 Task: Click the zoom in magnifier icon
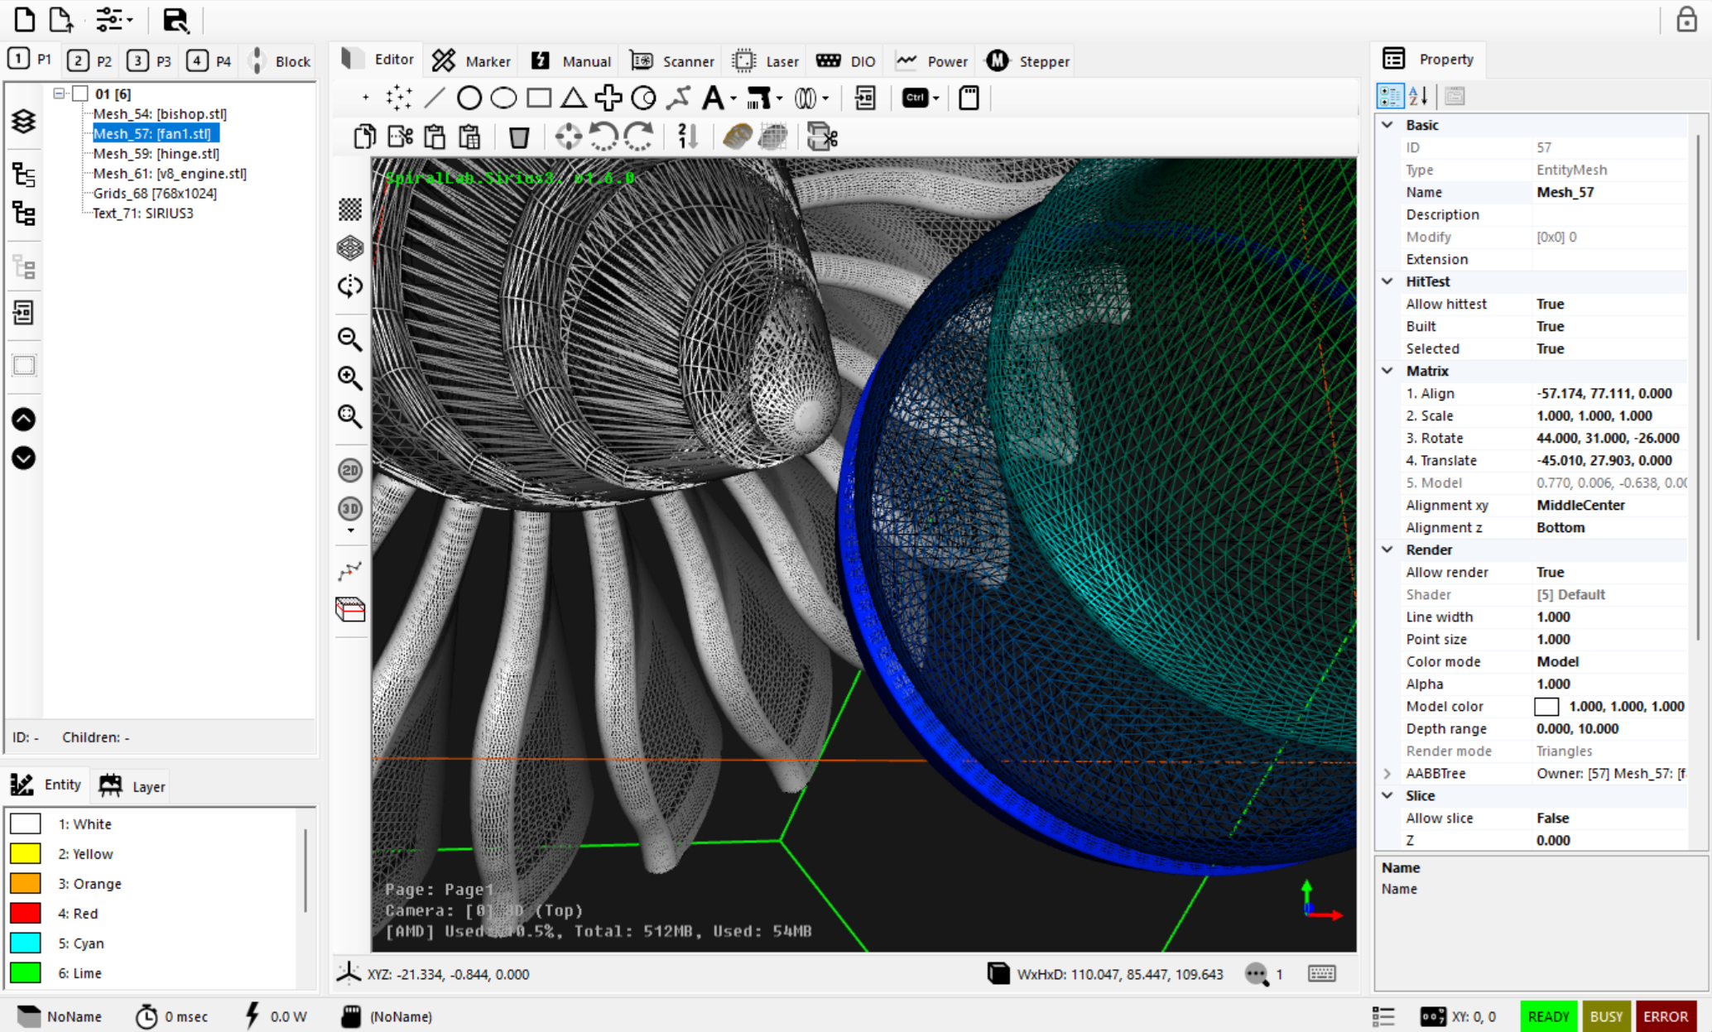point(350,377)
